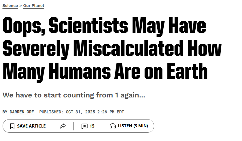Open comments via the speech bubble icon

click(x=84, y=126)
